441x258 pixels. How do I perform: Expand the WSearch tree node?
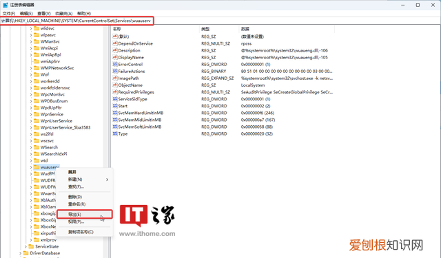31,147
